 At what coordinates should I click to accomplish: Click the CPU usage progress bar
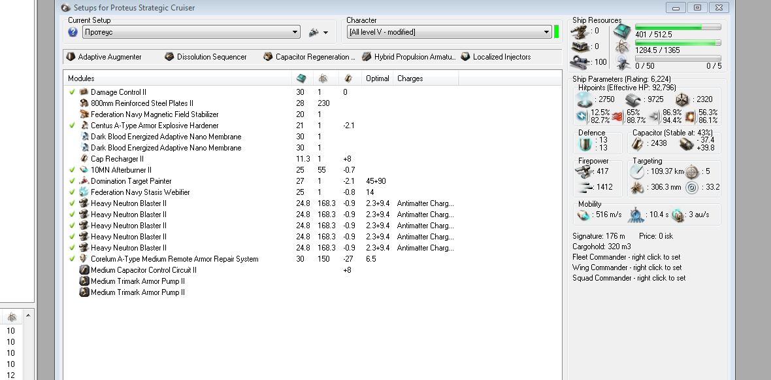pos(678,27)
